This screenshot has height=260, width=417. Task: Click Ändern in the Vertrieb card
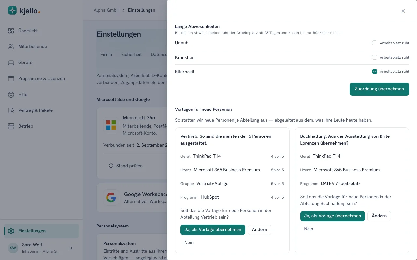click(x=260, y=229)
